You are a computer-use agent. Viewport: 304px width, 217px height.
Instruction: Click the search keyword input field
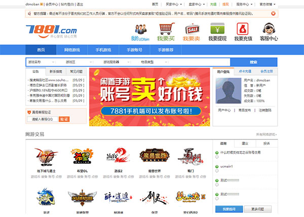pos(200,62)
